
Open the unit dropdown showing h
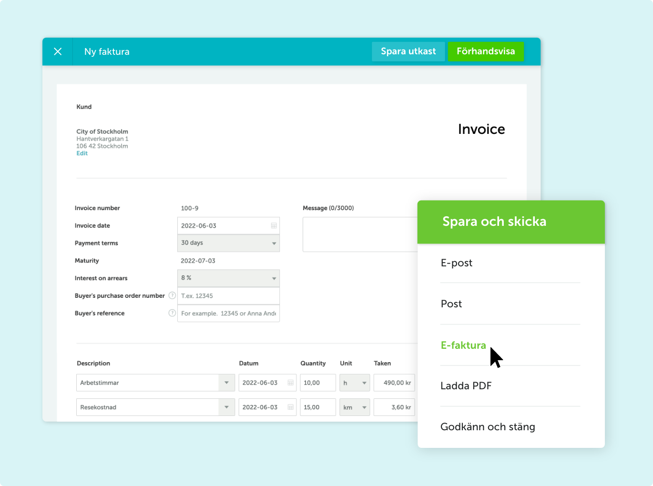tap(355, 383)
